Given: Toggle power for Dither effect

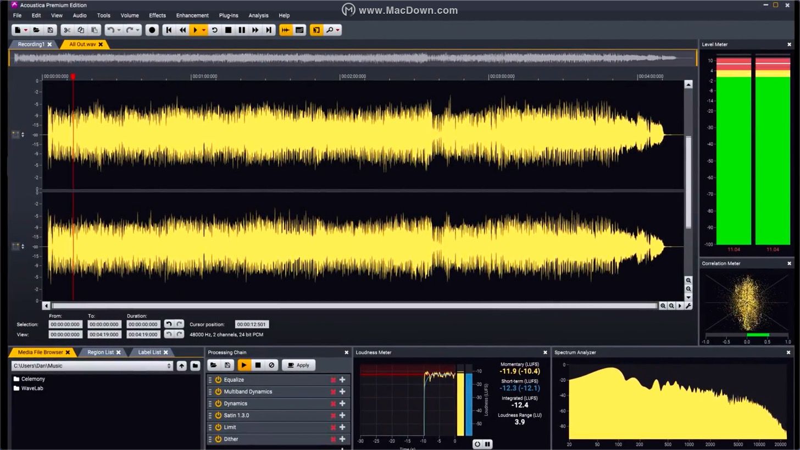Looking at the screenshot, I should pyautogui.click(x=218, y=439).
